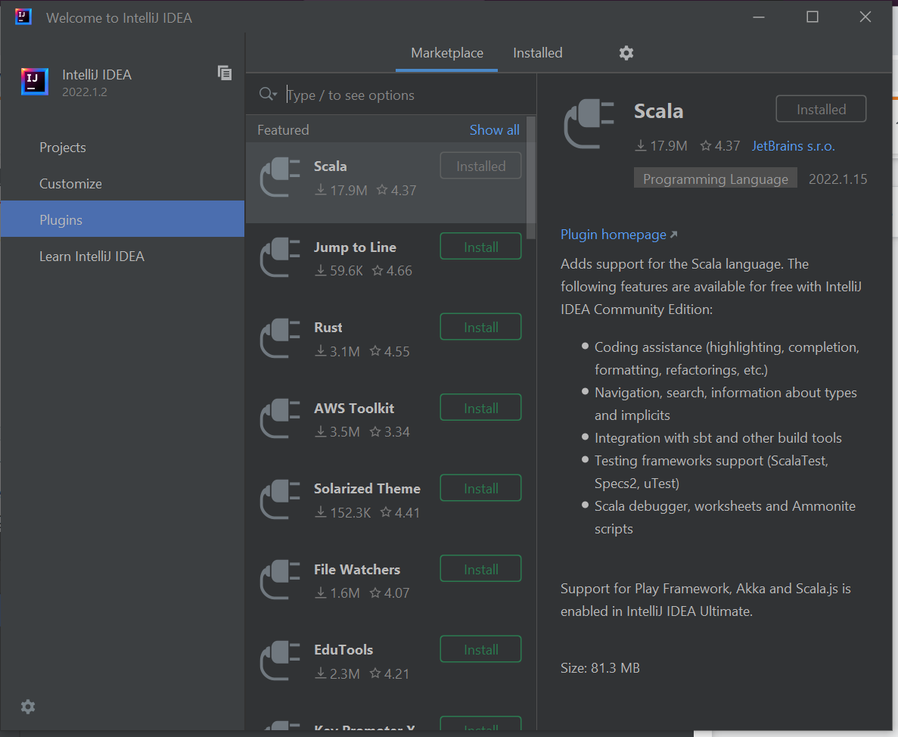The image size is (898, 737).
Task: Click the Programming Language tag
Action: pyautogui.click(x=716, y=179)
